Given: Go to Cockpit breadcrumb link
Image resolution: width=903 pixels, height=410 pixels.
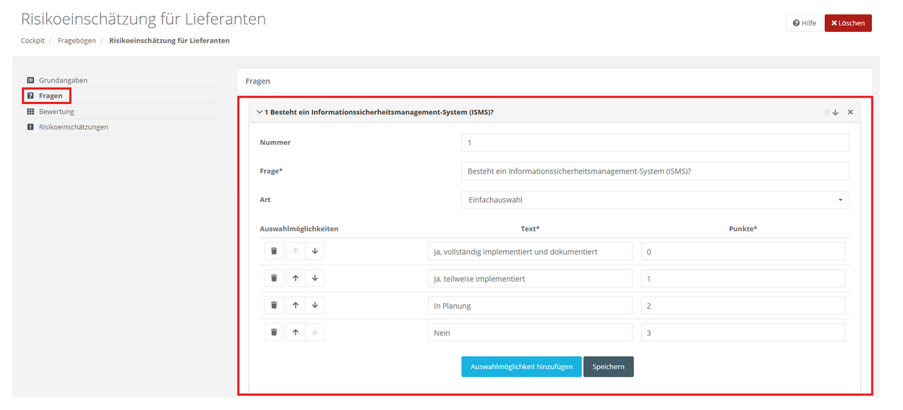Looking at the screenshot, I should [33, 40].
